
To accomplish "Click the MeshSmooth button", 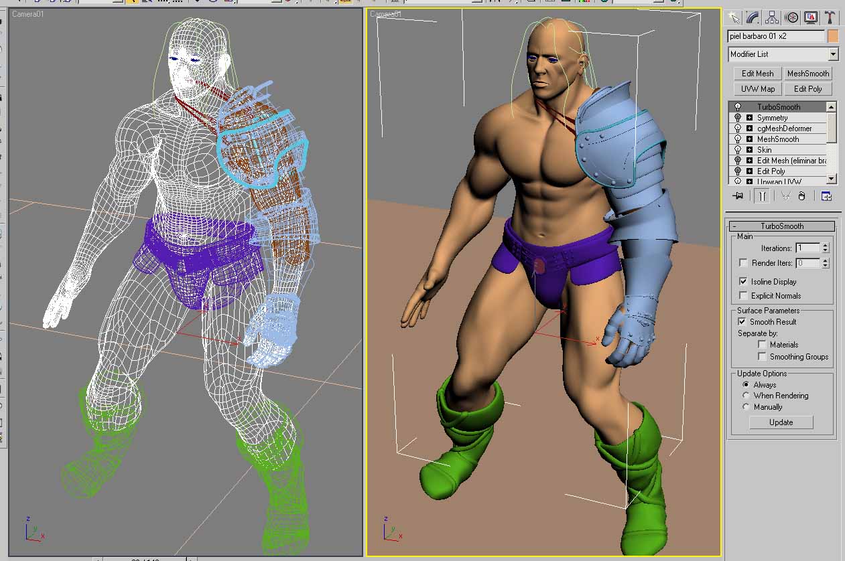I will click(808, 74).
